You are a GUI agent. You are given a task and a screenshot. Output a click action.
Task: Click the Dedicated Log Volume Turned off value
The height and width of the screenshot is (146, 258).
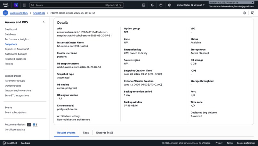point(196,116)
